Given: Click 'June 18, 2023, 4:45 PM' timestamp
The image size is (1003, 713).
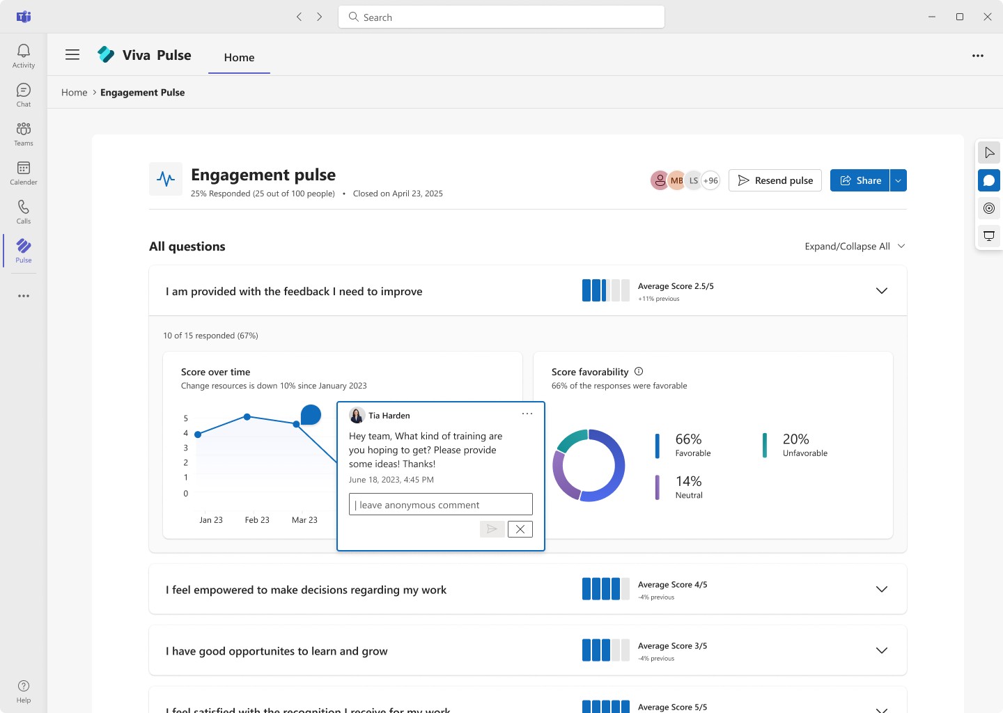Looking at the screenshot, I should click(x=391, y=480).
